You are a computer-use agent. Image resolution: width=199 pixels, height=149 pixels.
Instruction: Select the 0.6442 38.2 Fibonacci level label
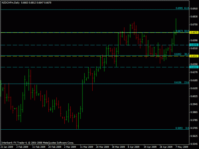[181, 54]
